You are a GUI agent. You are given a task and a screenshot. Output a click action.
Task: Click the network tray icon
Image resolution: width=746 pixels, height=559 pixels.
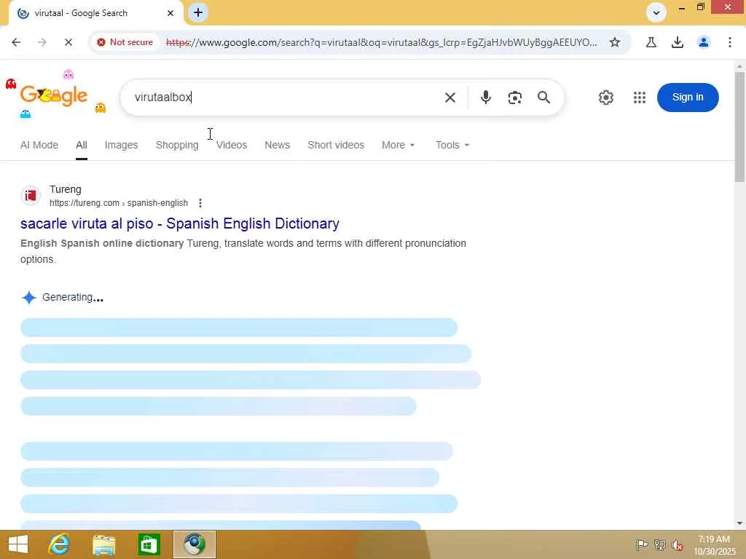(x=659, y=544)
